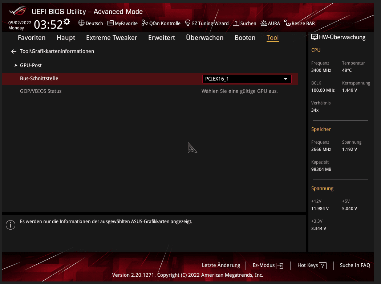This screenshot has width=381, height=284.
Task: Click the dropdown arrow of Bus-Schnittstelle
Action: coord(286,79)
